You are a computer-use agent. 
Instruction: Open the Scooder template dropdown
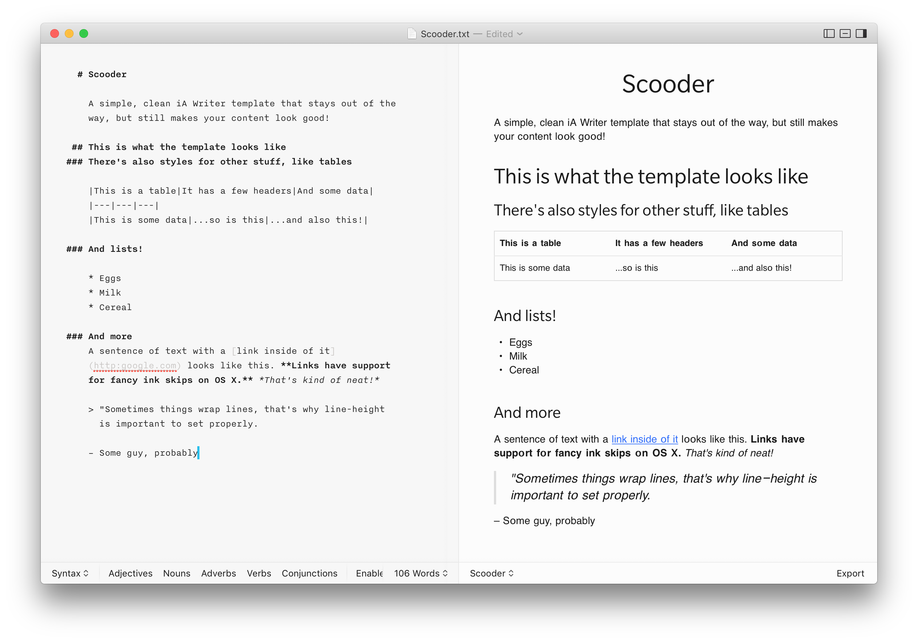pyautogui.click(x=492, y=573)
